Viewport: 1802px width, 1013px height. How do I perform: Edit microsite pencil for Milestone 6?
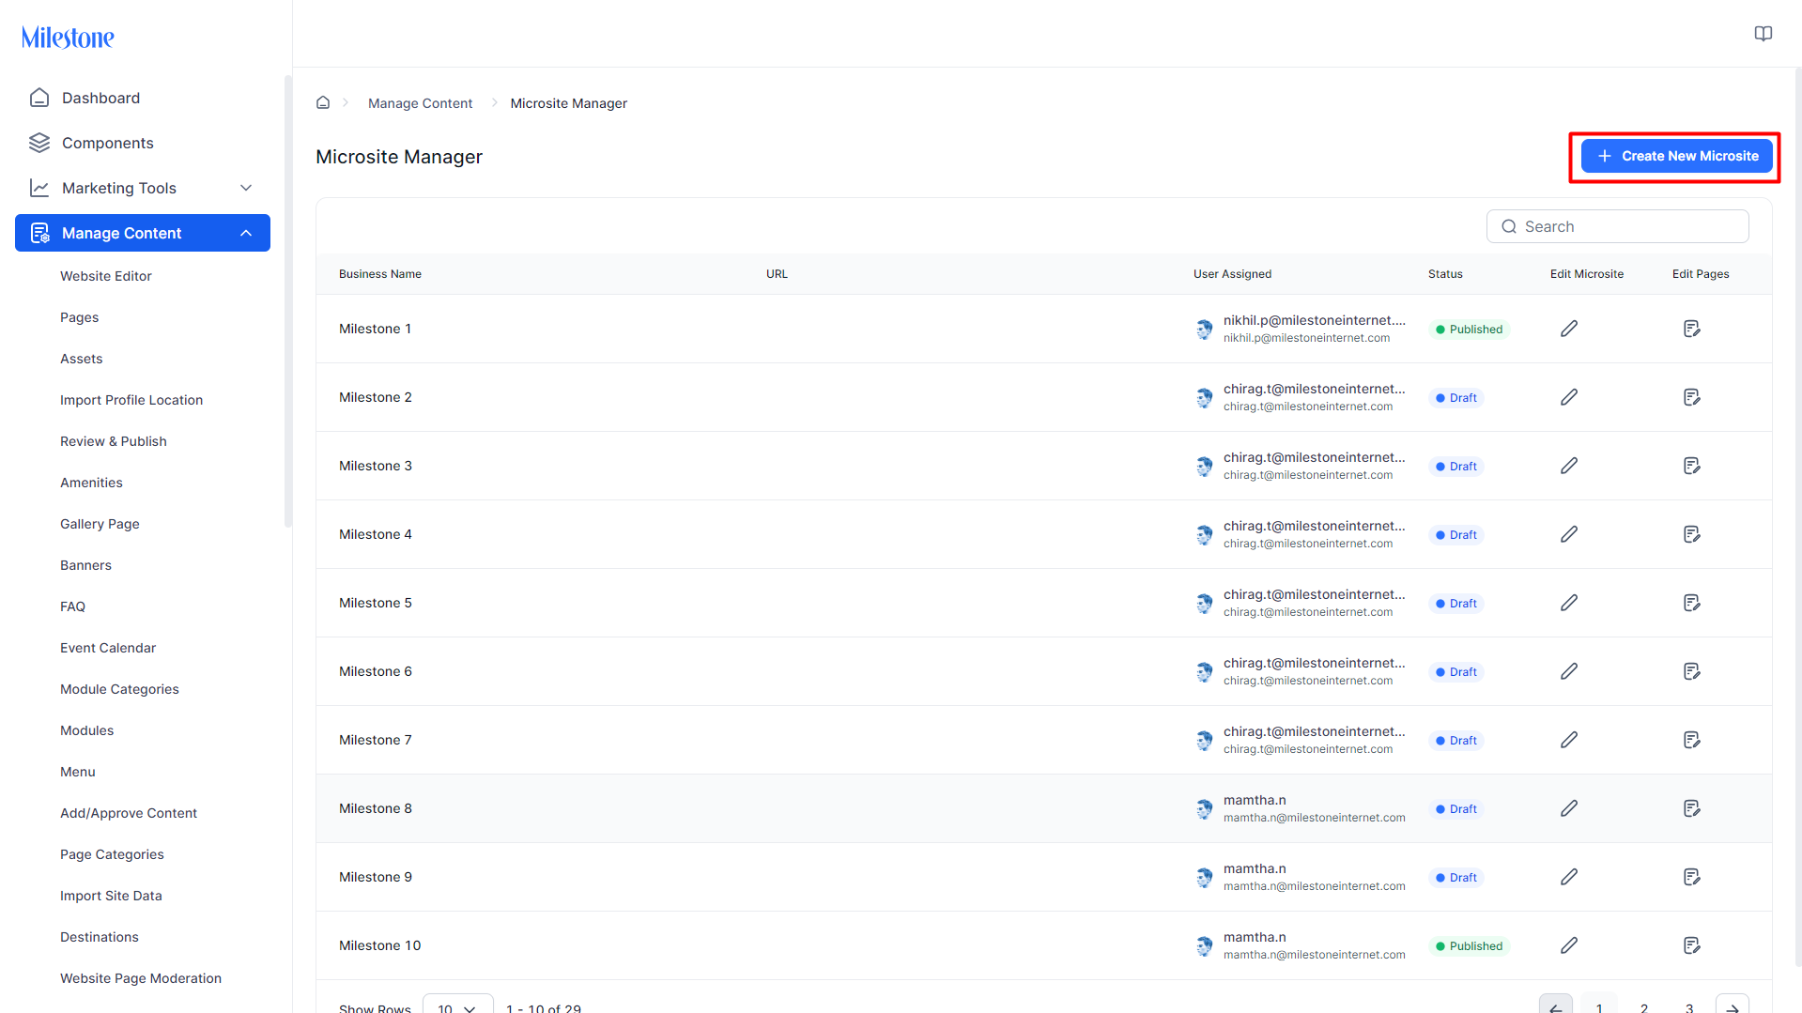(x=1569, y=671)
